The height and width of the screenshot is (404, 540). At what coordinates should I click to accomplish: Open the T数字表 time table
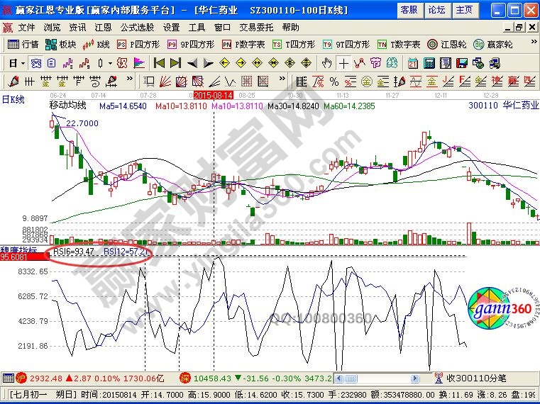(399, 45)
